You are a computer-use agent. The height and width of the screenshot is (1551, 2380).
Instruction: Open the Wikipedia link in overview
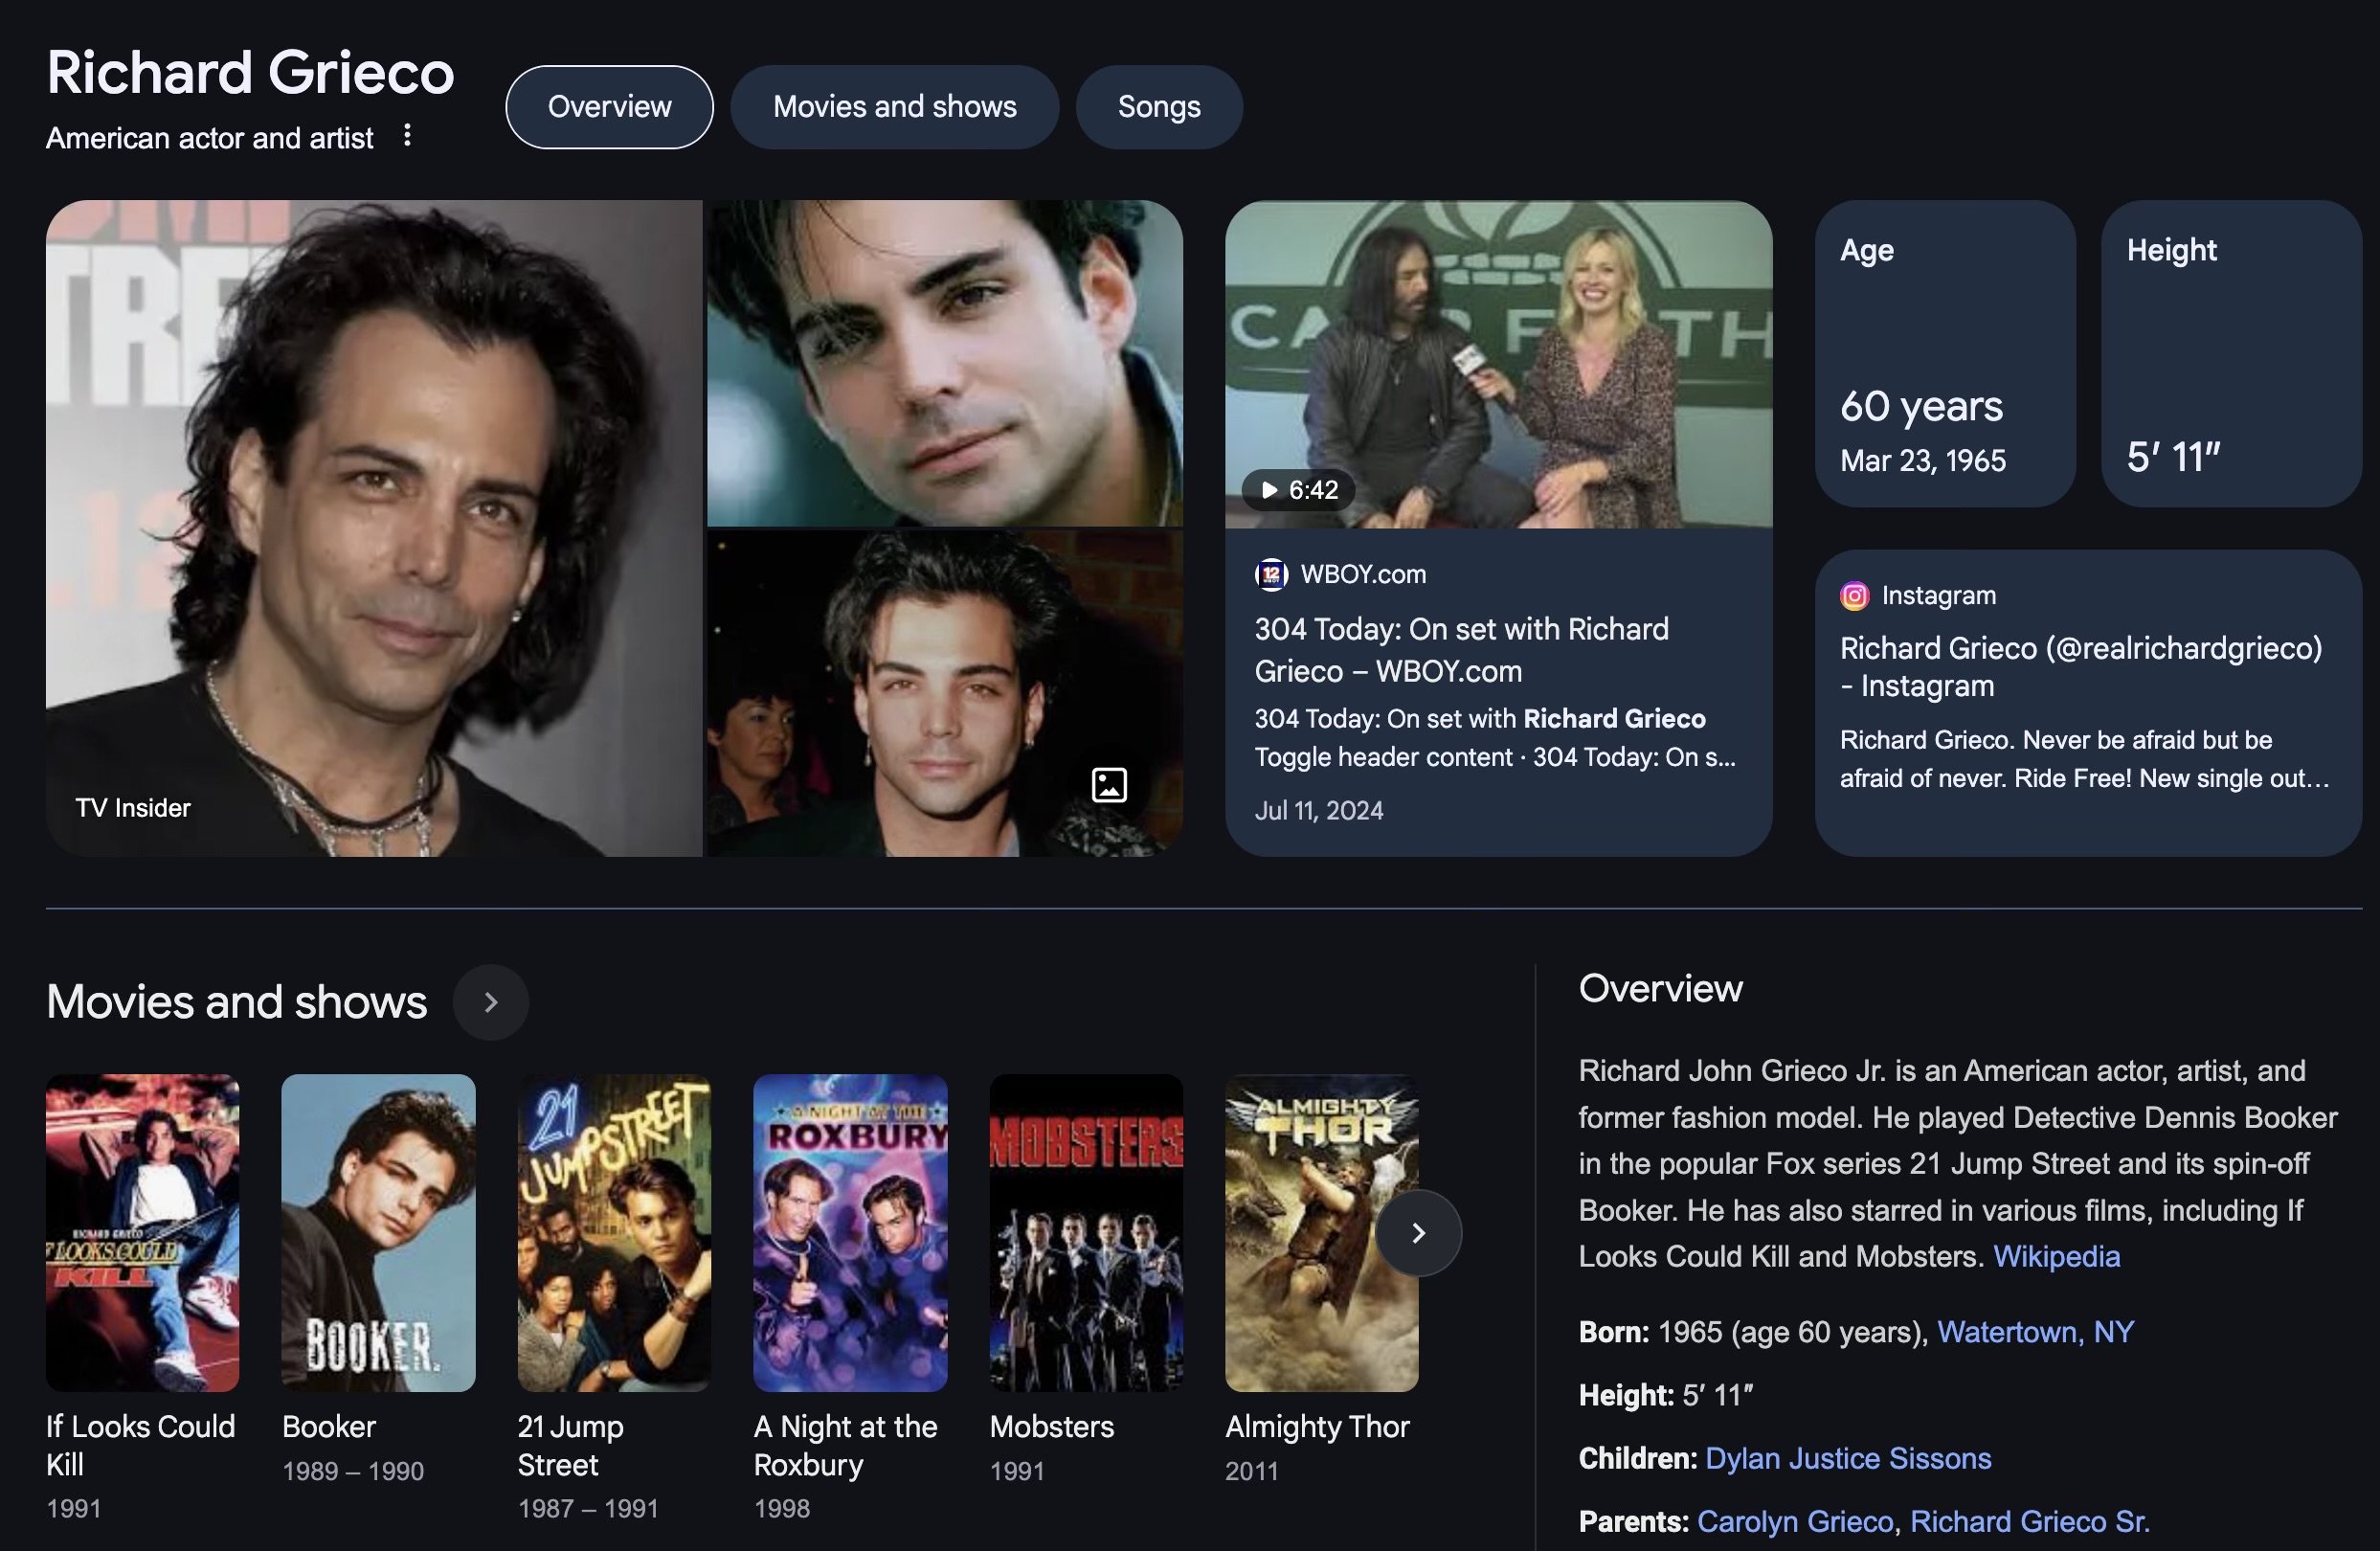click(2056, 1257)
